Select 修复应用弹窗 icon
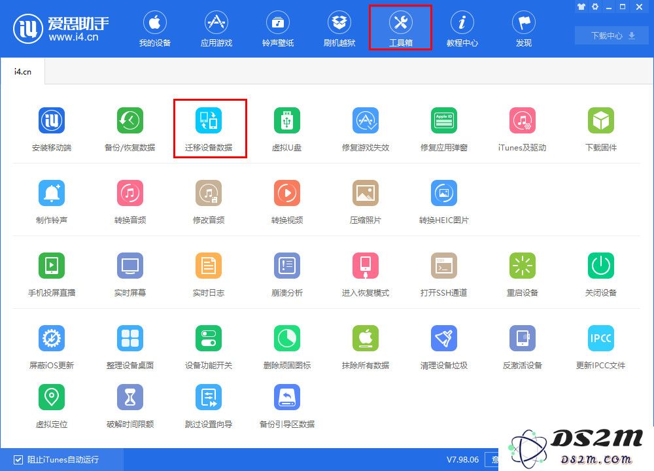654x471 pixels. 444,120
